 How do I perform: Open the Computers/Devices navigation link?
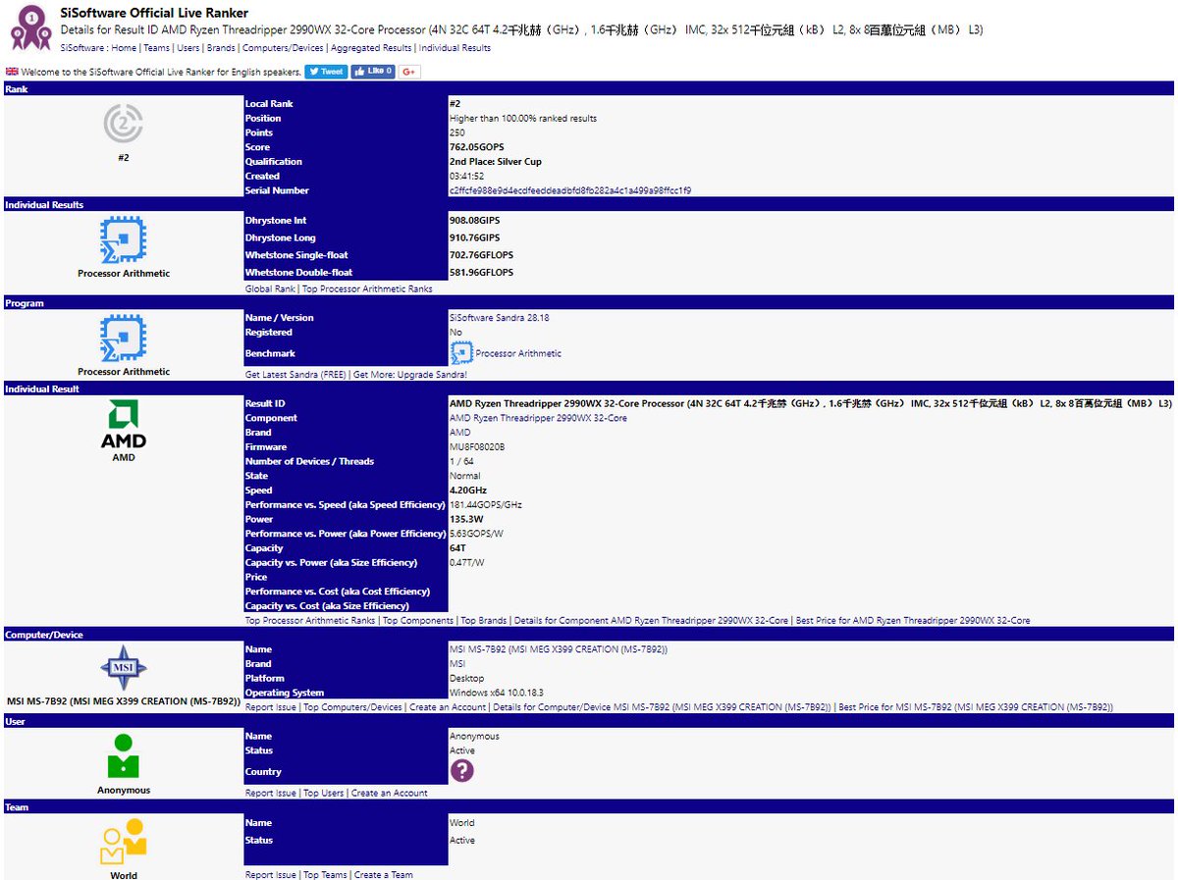(x=283, y=48)
